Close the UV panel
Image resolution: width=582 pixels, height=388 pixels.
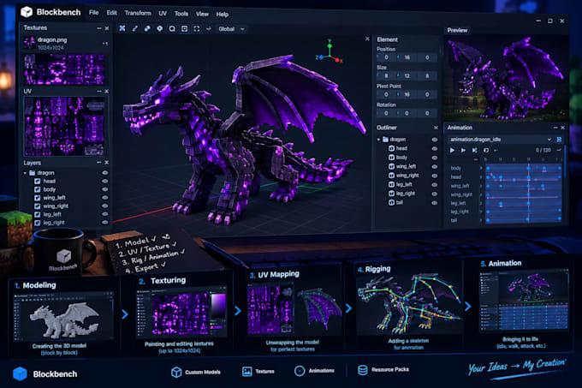(107, 91)
